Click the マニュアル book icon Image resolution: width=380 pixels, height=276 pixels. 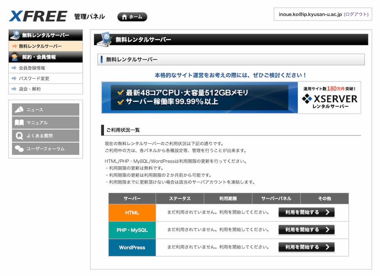[19, 123]
